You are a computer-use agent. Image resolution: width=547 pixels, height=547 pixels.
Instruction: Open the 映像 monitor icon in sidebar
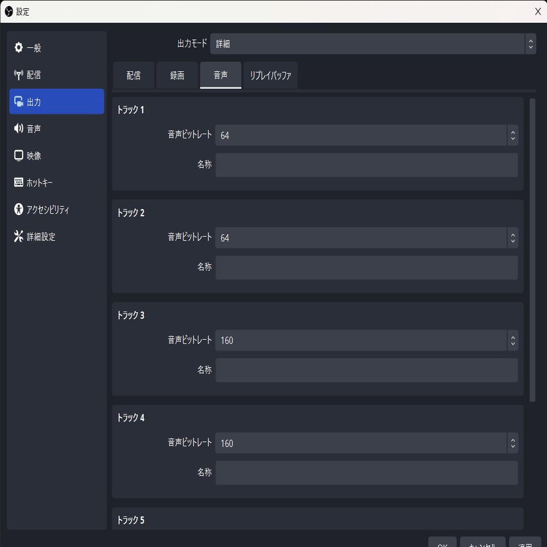pos(19,155)
